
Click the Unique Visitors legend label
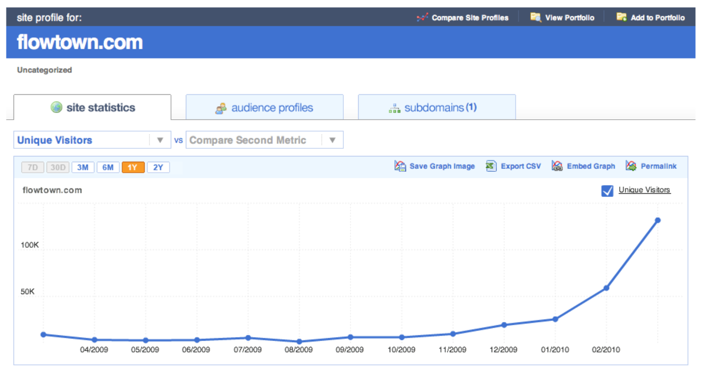[x=644, y=190]
